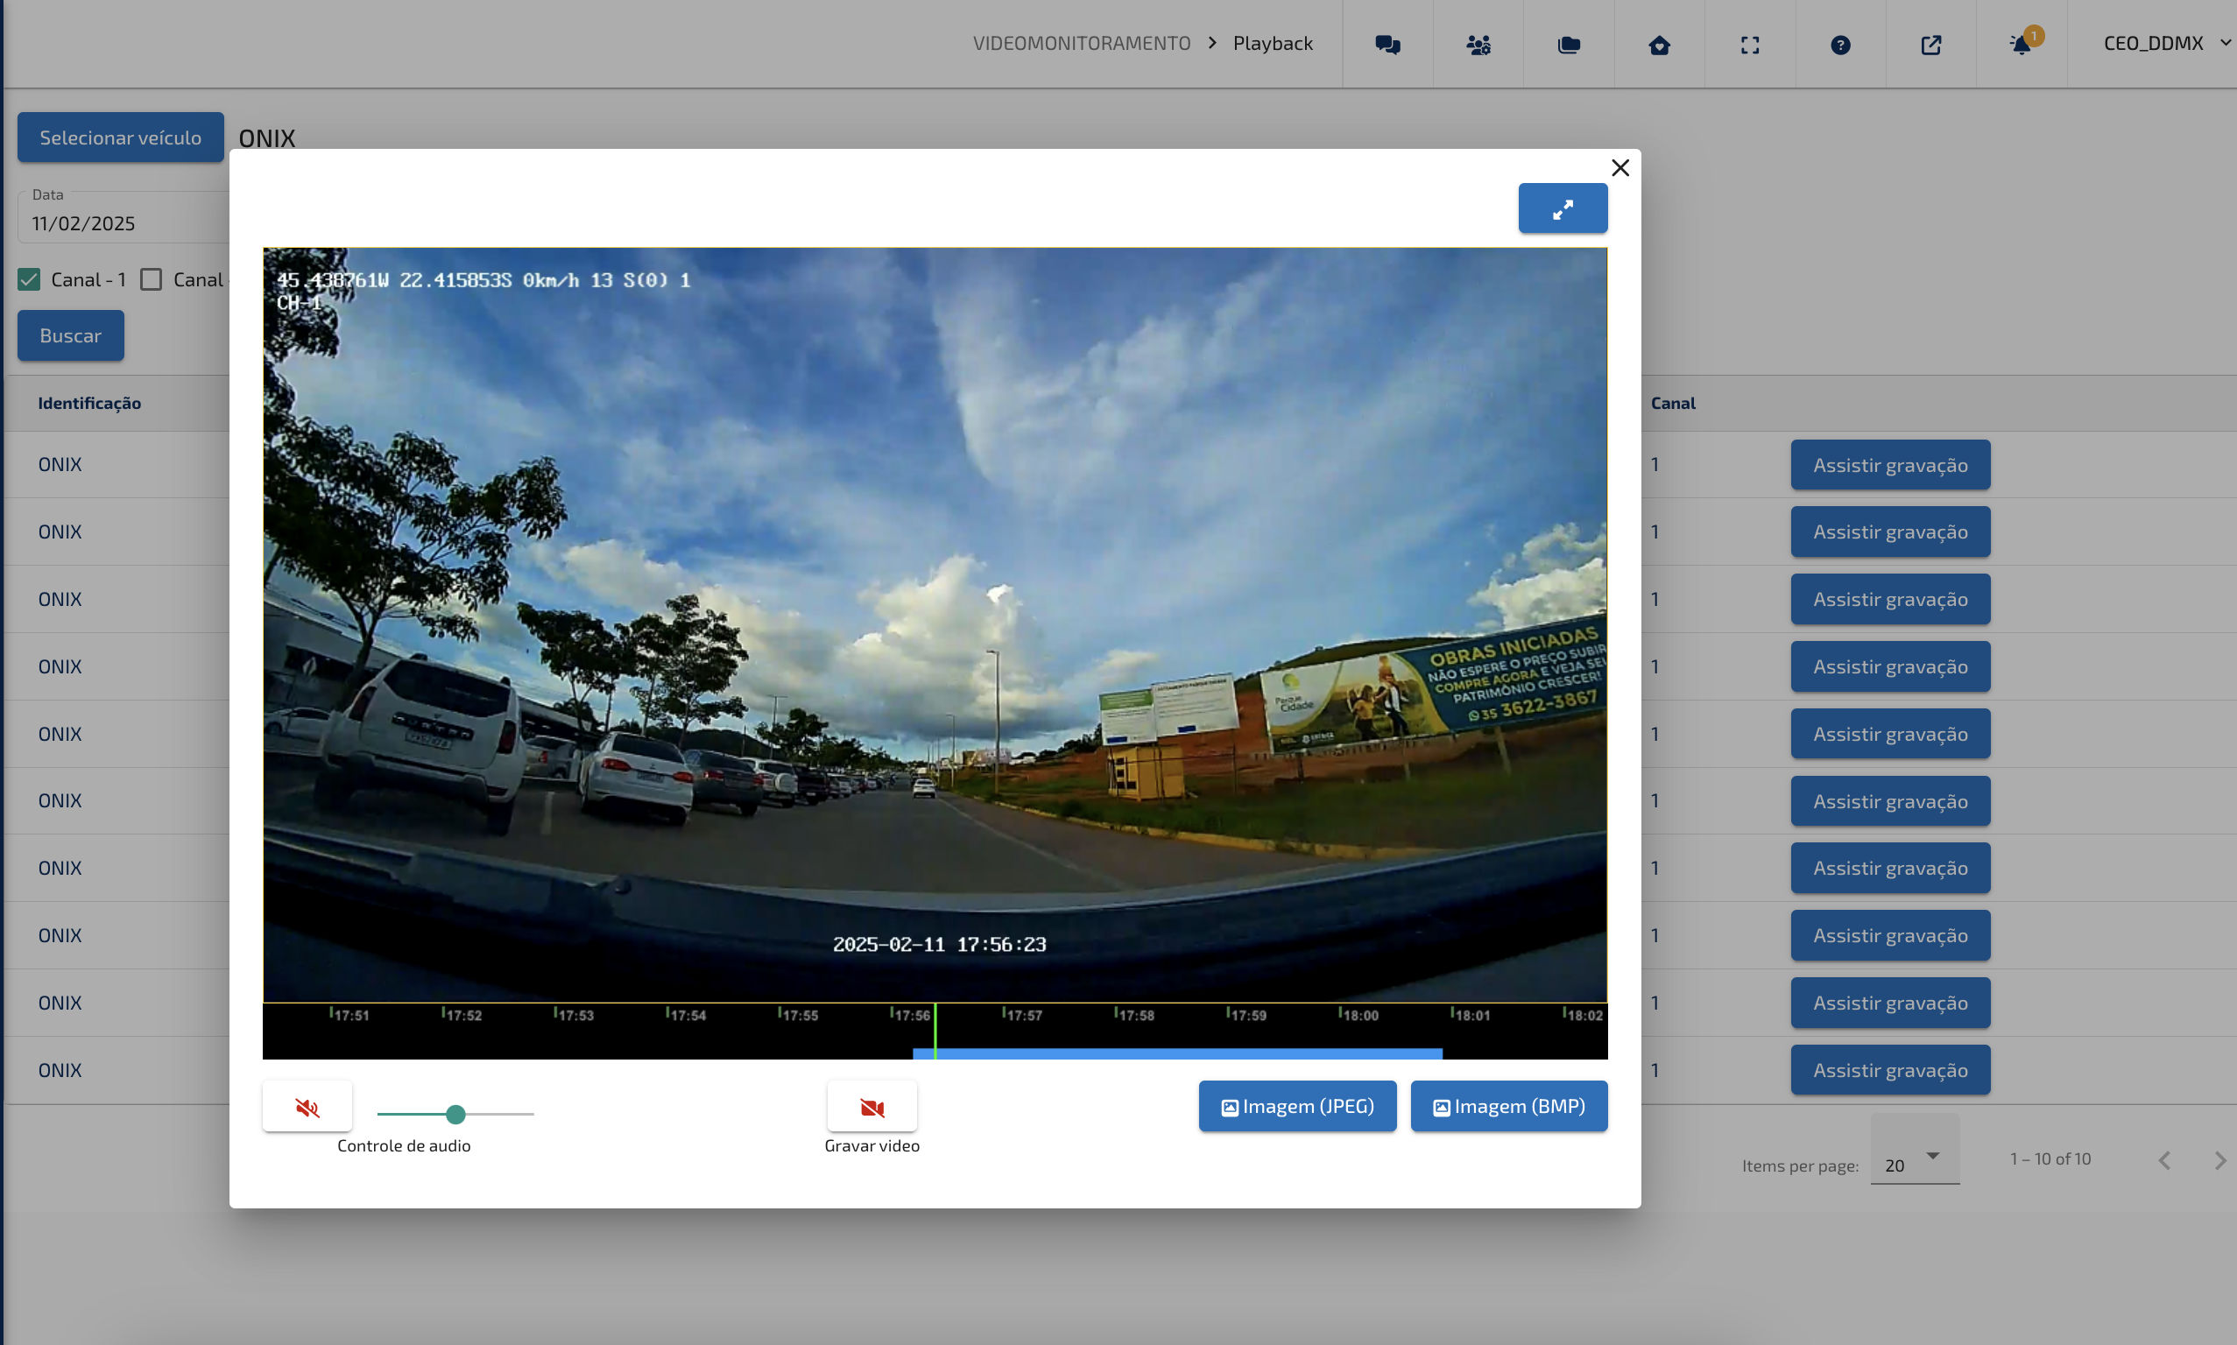This screenshot has height=1345, width=2237.
Task: Adjust the audio volume slider
Action: [x=456, y=1114]
